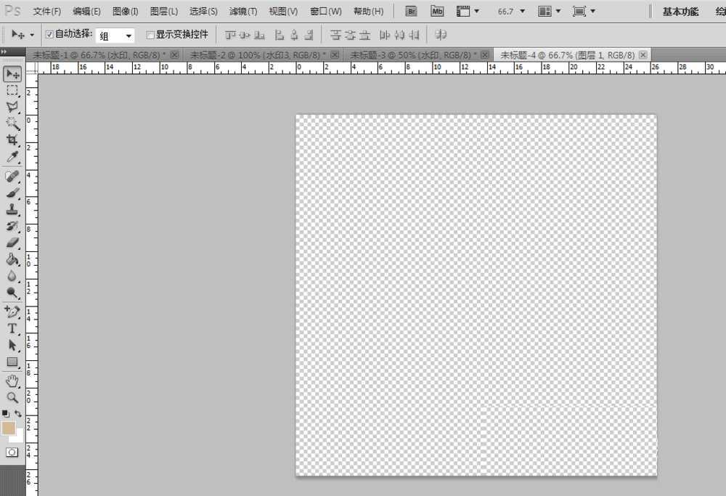Select the Eyedropper tool

(12, 157)
